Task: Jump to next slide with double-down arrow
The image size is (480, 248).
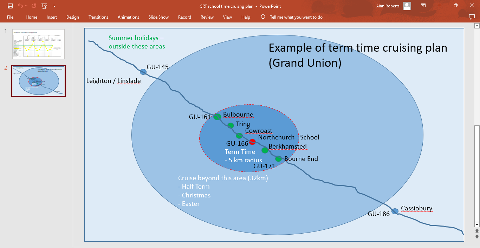Action: pos(477,236)
